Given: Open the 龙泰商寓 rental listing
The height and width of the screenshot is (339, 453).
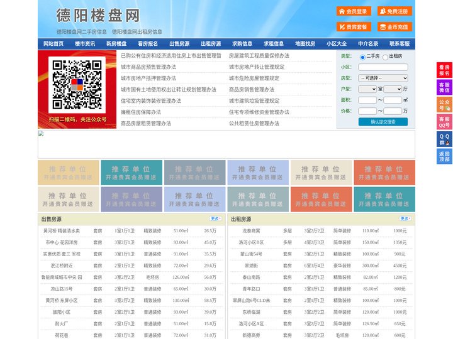Looking at the screenshot, I should [251, 231].
